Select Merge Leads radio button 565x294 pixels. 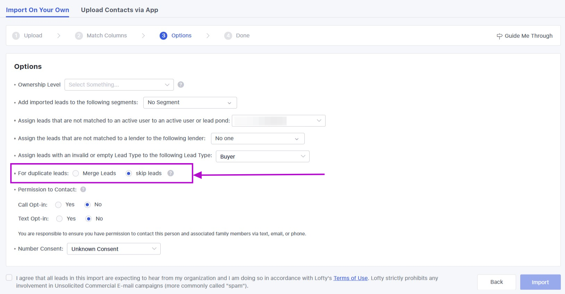(76, 173)
